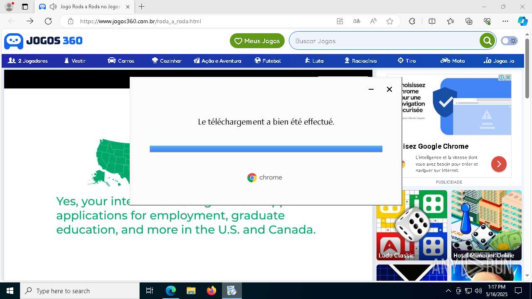Click the taskbar search box

[x=80, y=291]
